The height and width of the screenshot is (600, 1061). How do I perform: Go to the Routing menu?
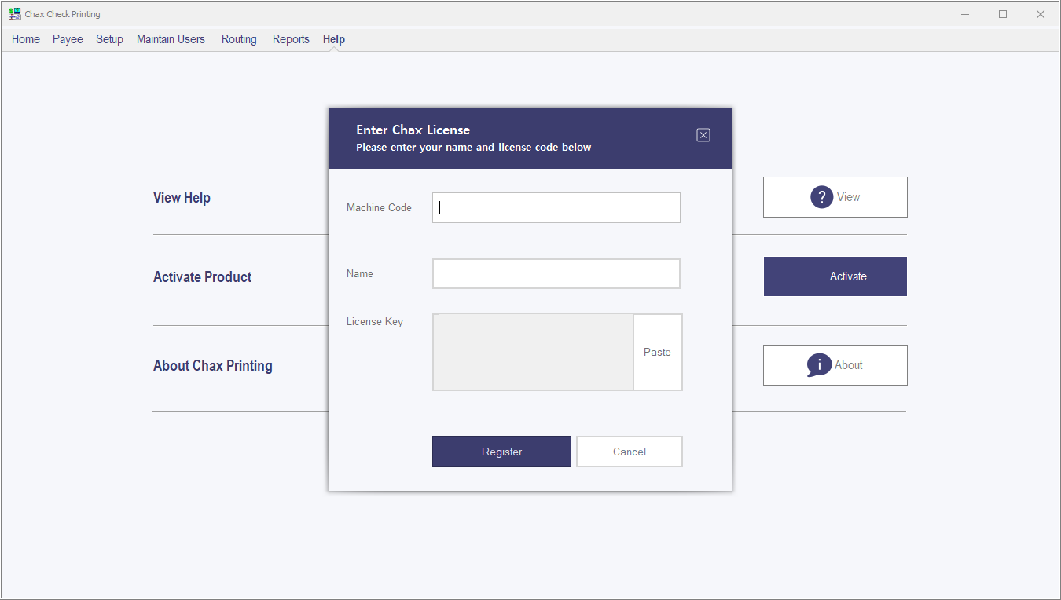coord(239,39)
